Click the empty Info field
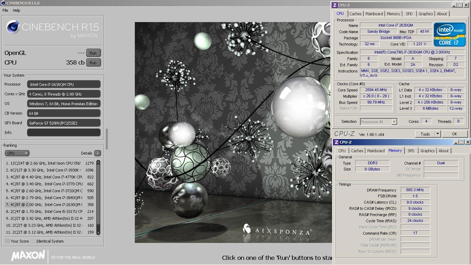 click(x=64, y=132)
